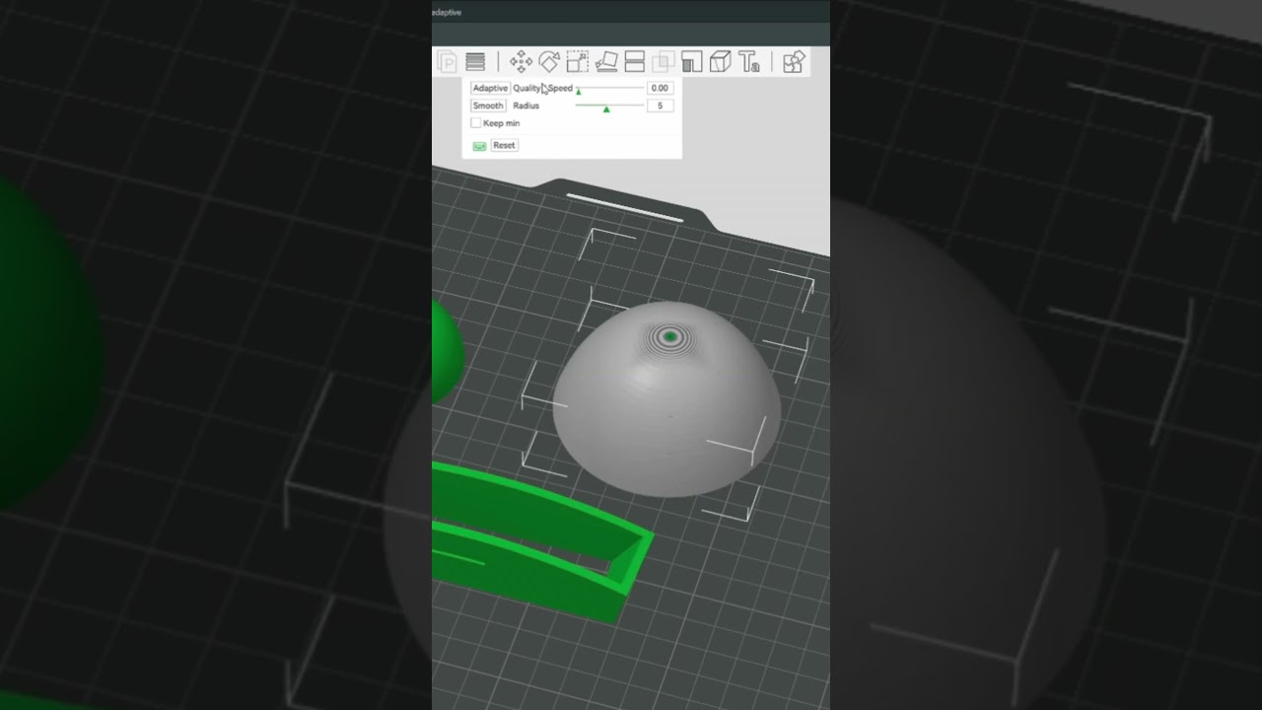
Task: Click the Radius value field 5
Action: point(660,106)
